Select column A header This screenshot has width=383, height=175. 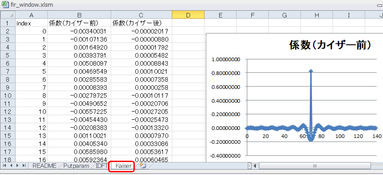pos(31,15)
